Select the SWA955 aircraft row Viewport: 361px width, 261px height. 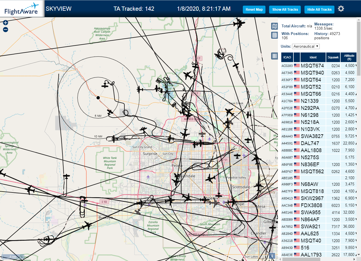(319, 212)
